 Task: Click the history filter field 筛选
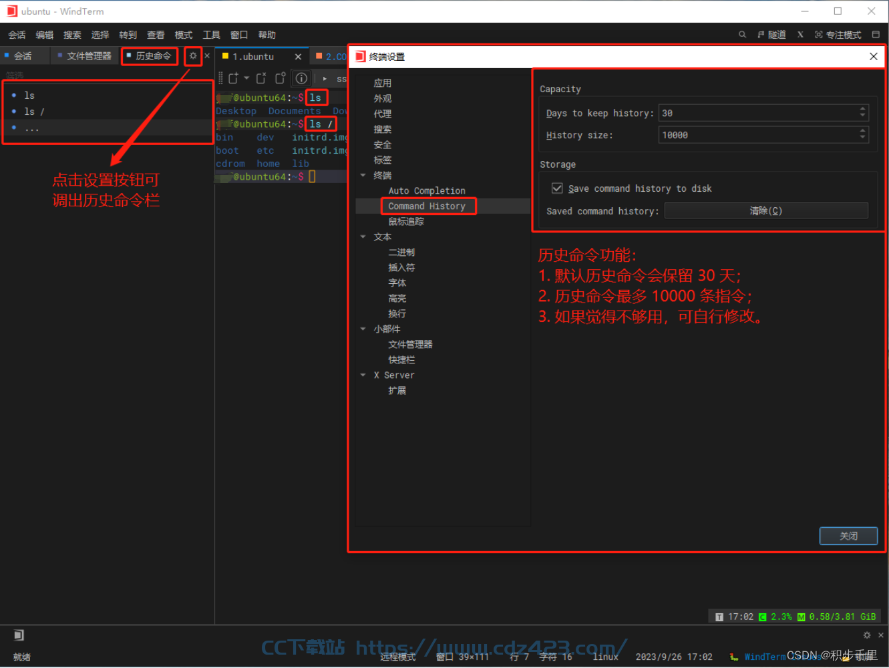(x=107, y=75)
